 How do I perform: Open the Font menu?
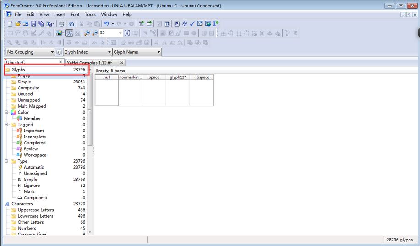click(x=75, y=14)
